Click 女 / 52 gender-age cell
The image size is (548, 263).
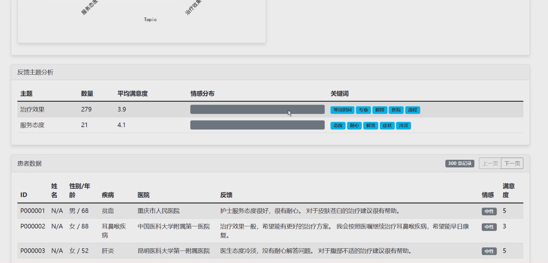coord(79,251)
